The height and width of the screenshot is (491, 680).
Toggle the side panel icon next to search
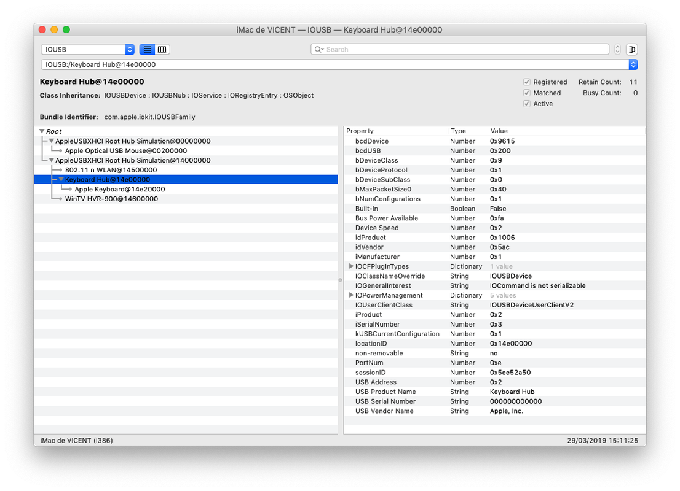632,49
